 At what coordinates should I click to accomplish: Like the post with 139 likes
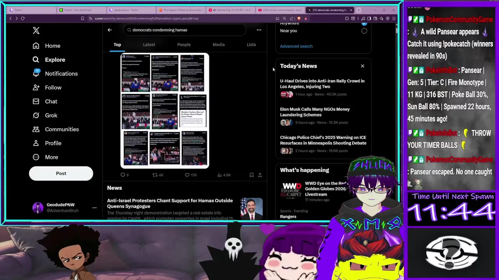point(191,175)
